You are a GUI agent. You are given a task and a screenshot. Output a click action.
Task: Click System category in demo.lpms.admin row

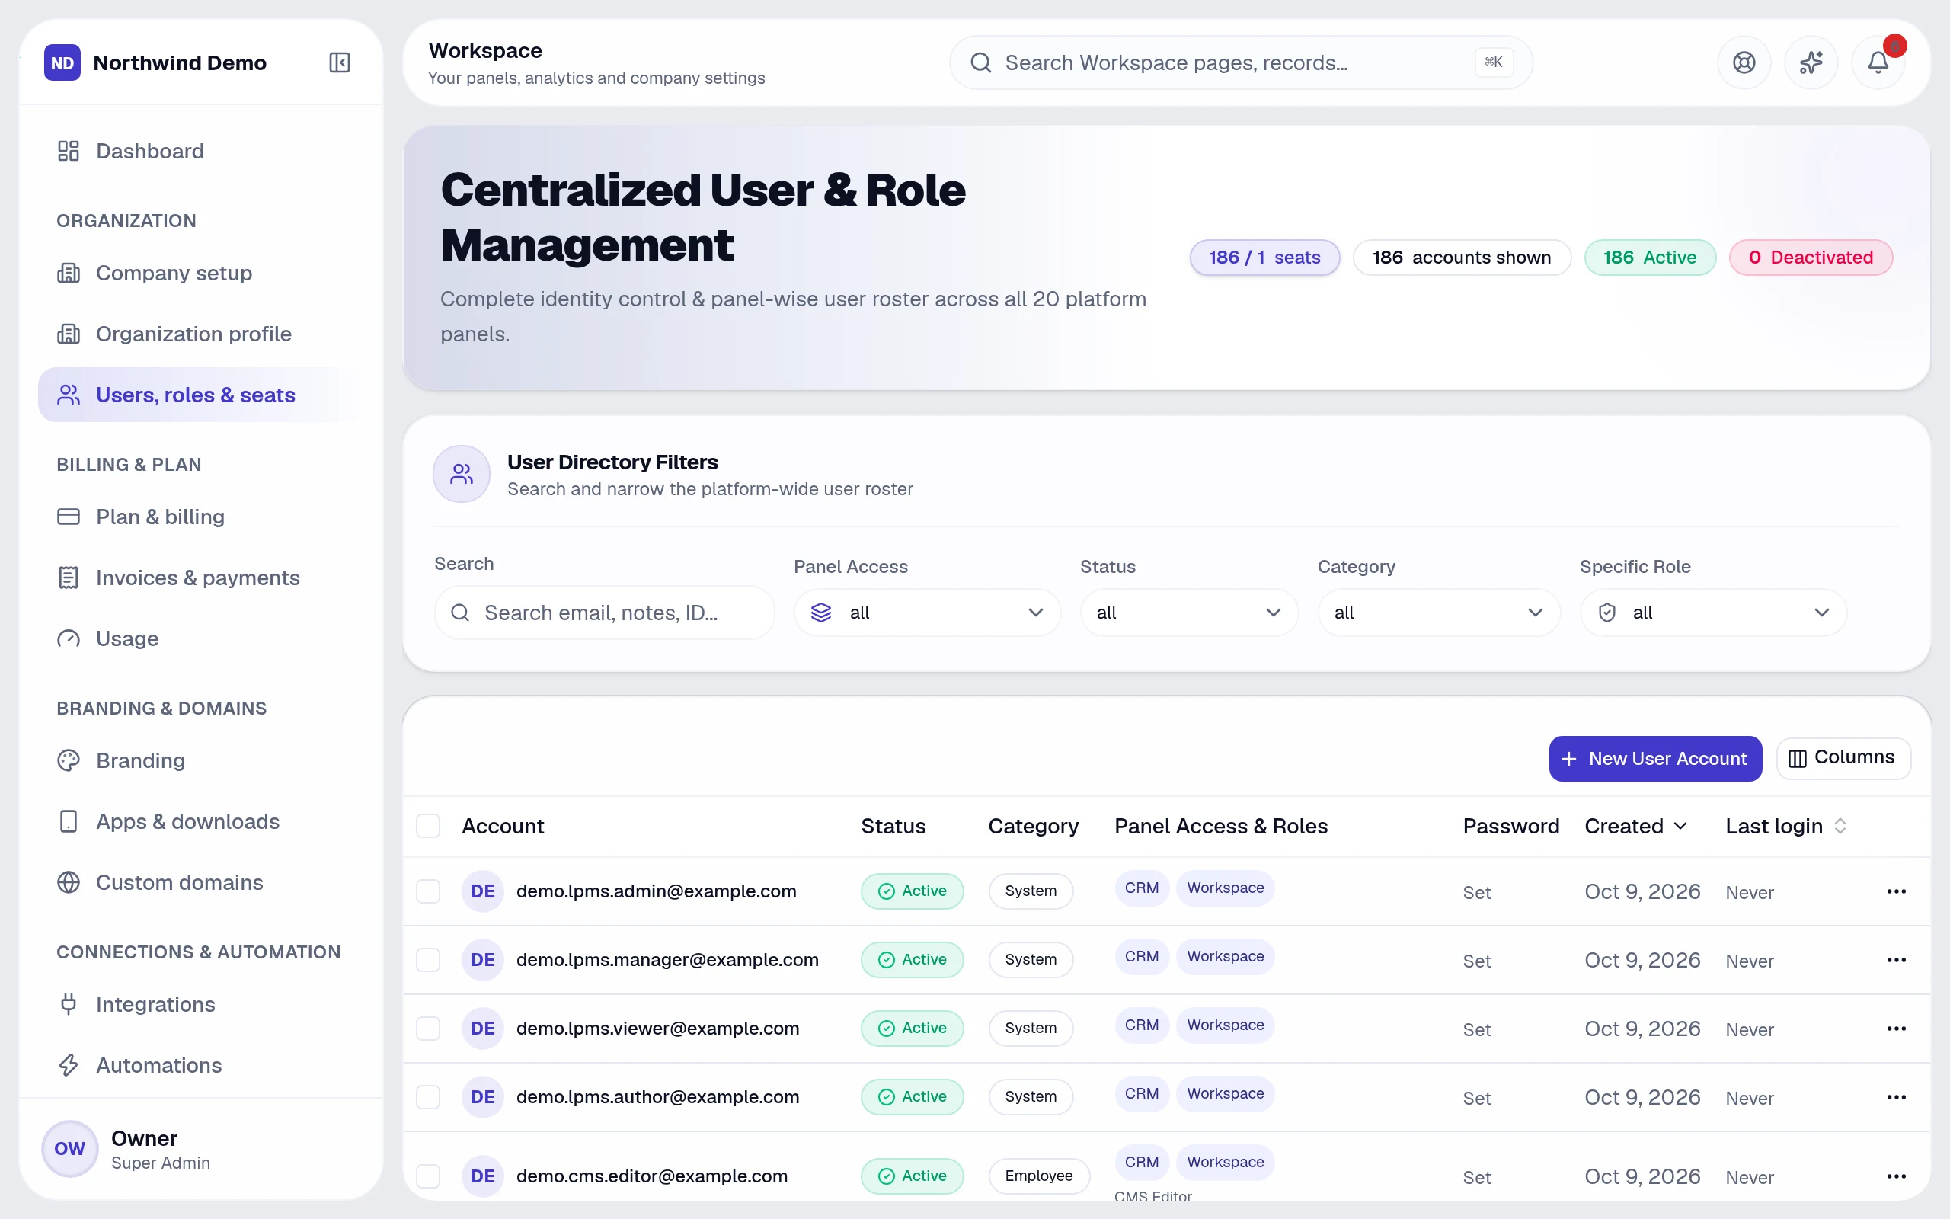click(x=1031, y=891)
